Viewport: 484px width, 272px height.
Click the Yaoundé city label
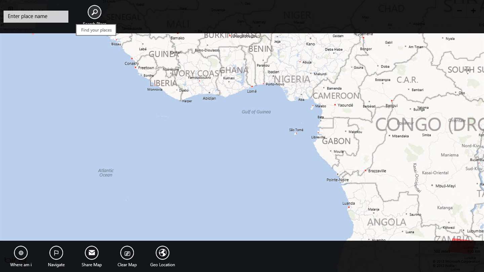coord(346,105)
